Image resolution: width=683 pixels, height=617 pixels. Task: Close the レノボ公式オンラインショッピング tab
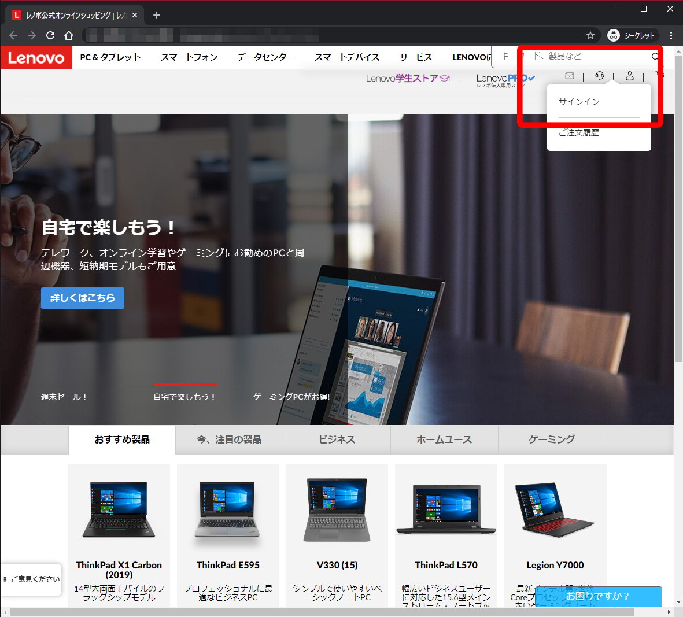pos(135,15)
